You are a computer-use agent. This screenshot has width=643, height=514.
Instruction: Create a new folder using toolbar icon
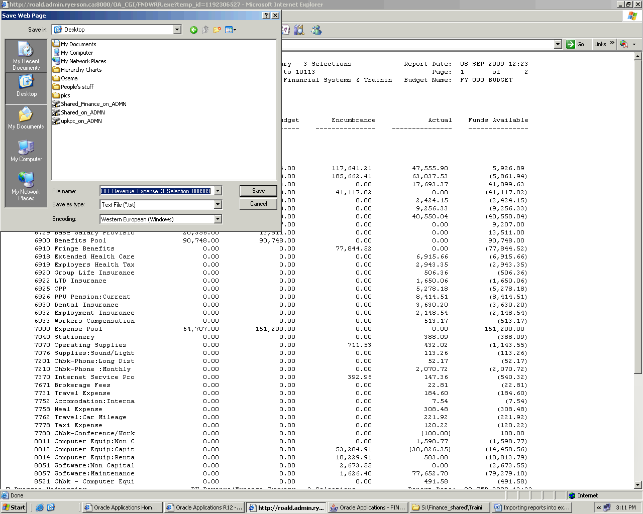[217, 30]
